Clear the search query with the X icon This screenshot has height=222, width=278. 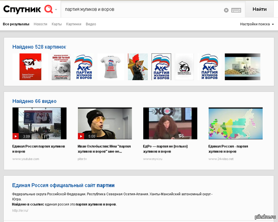226,10
